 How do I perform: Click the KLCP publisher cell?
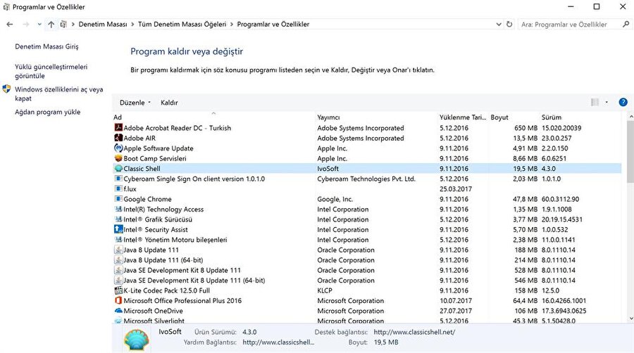click(325, 290)
